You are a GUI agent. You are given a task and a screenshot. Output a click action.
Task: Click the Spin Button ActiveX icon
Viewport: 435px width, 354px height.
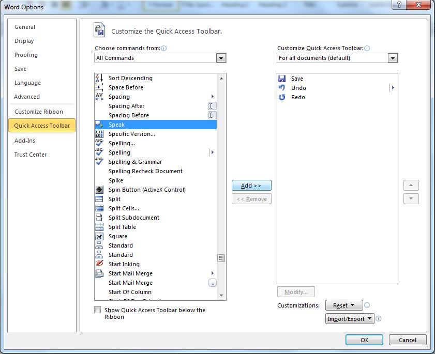click(x=99, y=190)
